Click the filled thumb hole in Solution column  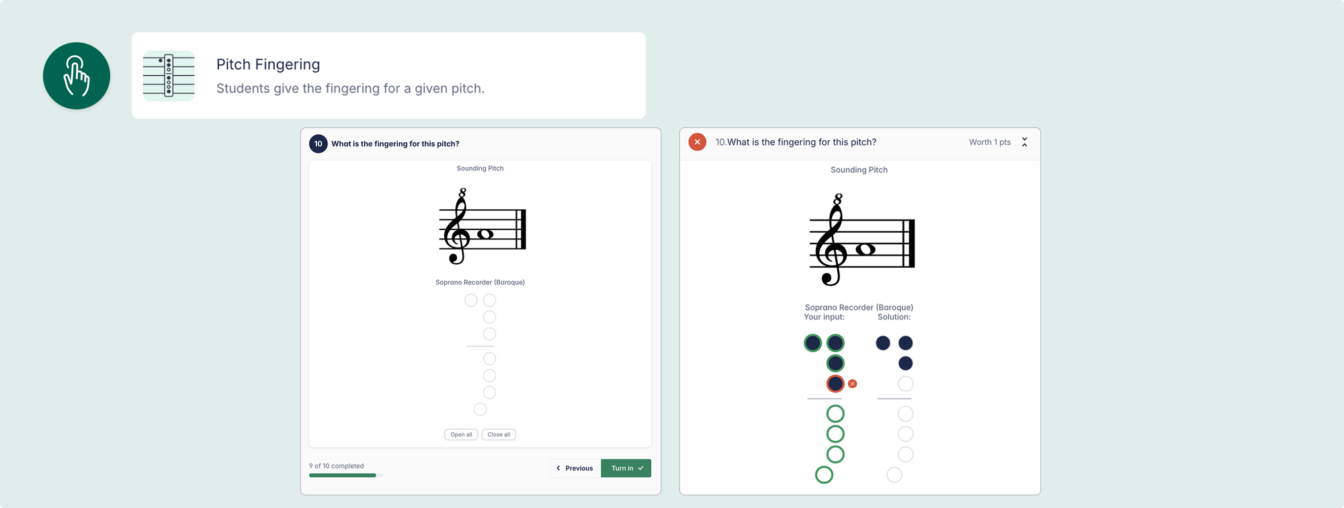(x=883, y=344)
